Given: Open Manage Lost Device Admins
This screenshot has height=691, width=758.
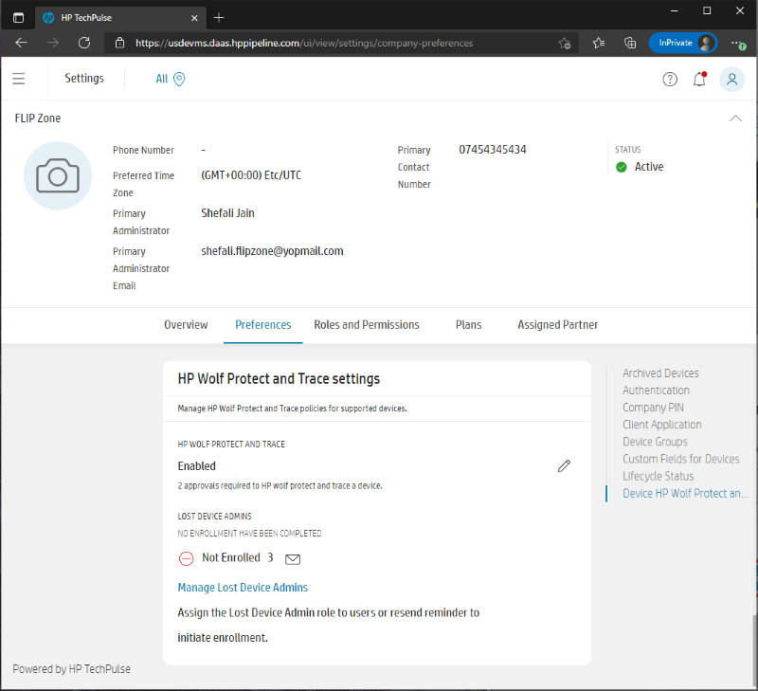Looking at the screenshot, I should (242, 587).
